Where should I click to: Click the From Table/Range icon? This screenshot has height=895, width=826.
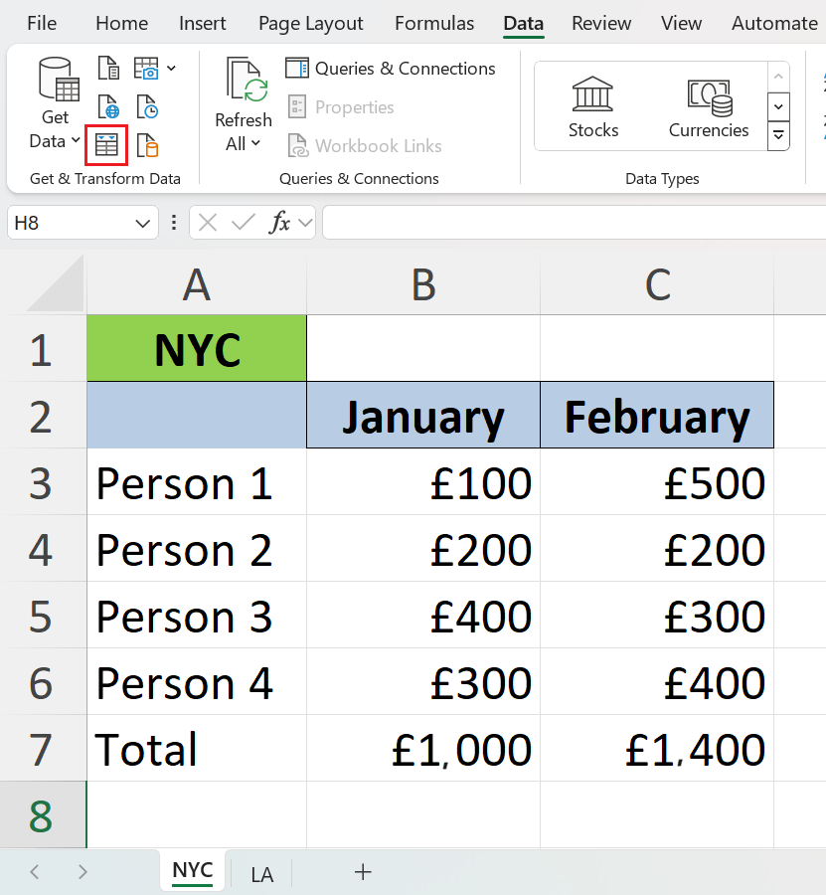pos(106,146)
